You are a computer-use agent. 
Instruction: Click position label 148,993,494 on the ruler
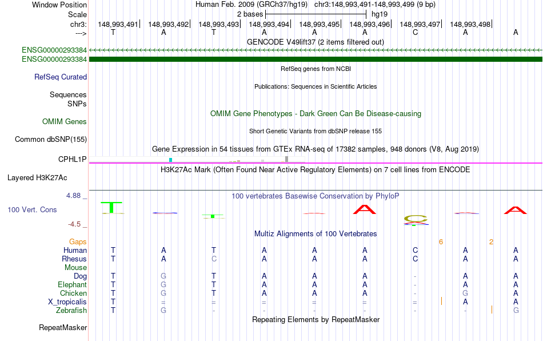click(x=269, y=24)
